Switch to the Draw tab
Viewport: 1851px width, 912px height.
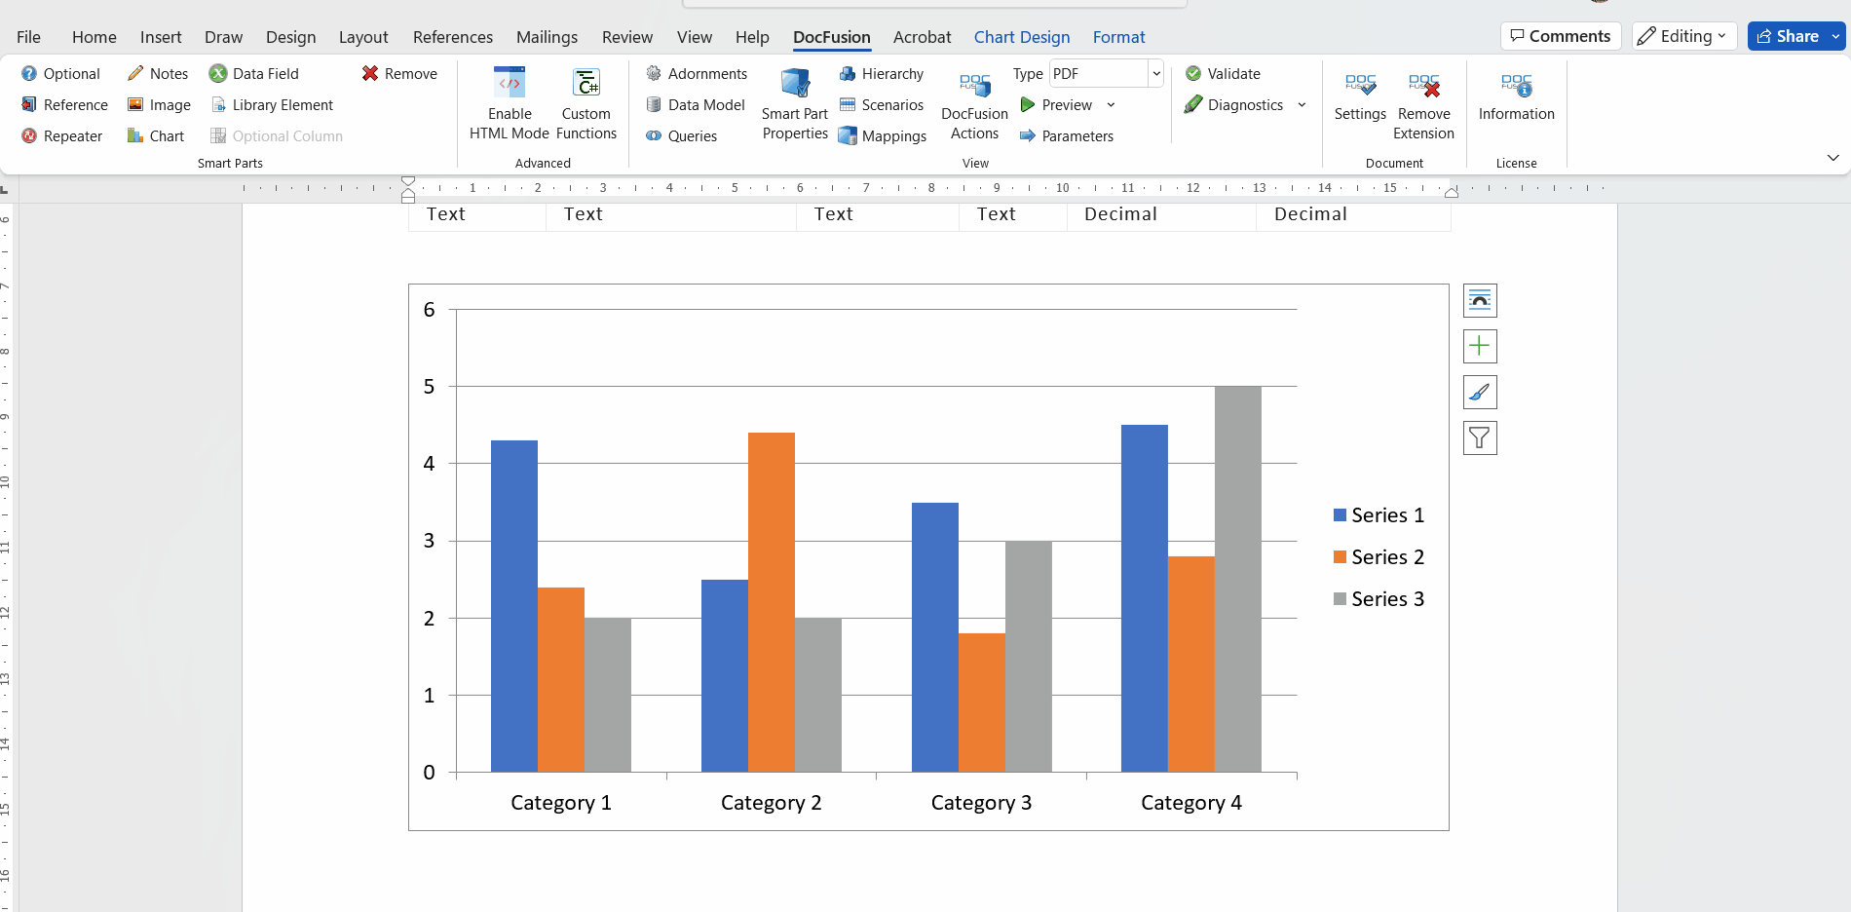(x=223, y=37)
